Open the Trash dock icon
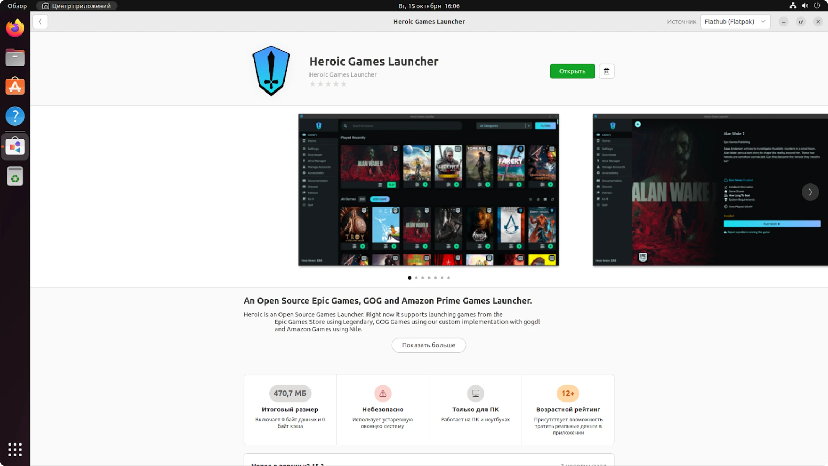Screen dimensions: 828x466 tap(15, 176)
